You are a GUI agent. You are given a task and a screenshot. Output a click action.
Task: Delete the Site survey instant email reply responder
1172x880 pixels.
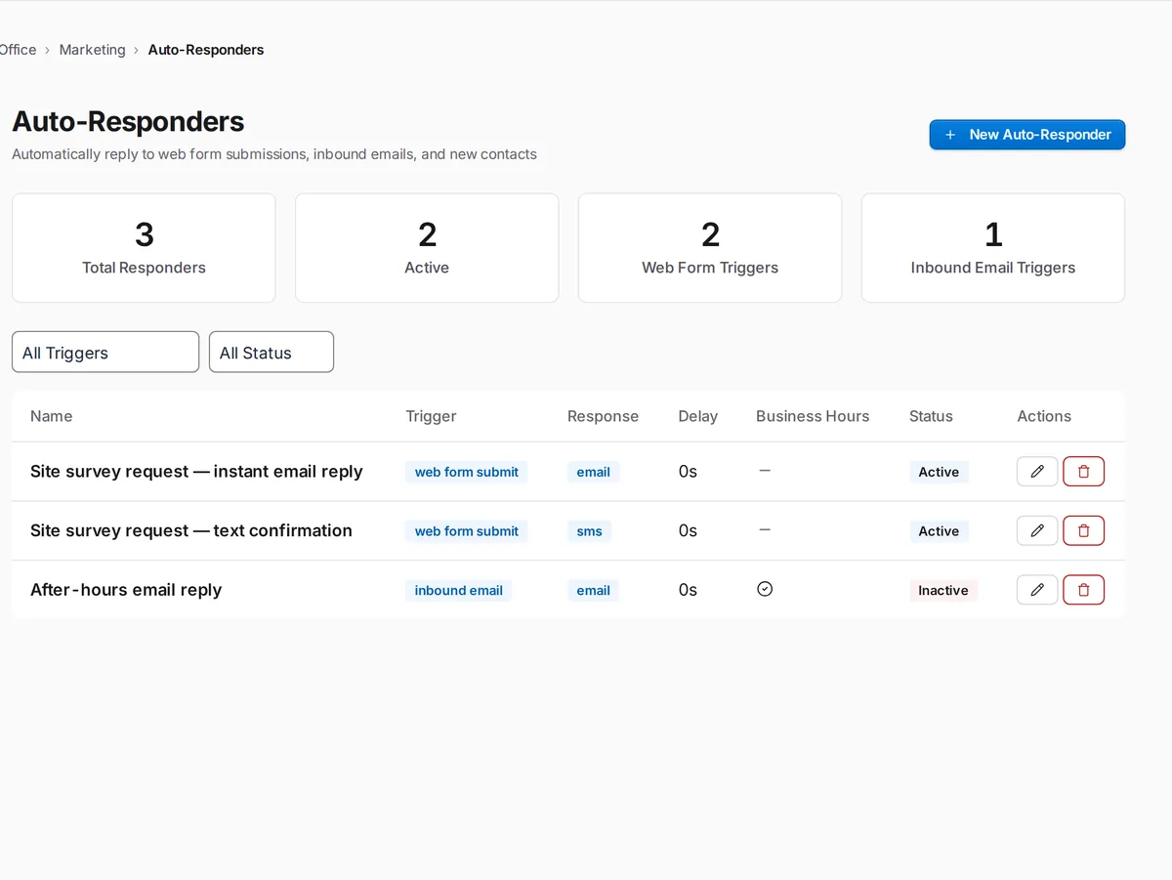1083,472
